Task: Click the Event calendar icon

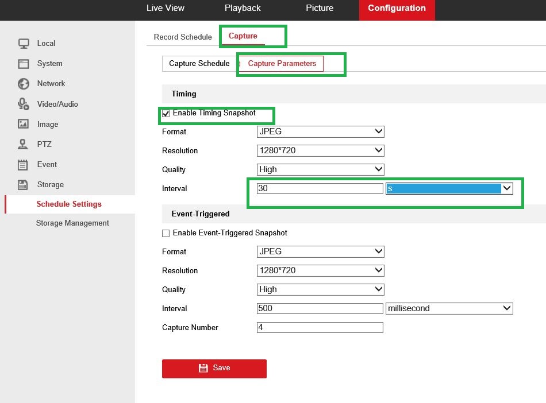Action: [x=23, y=164]
